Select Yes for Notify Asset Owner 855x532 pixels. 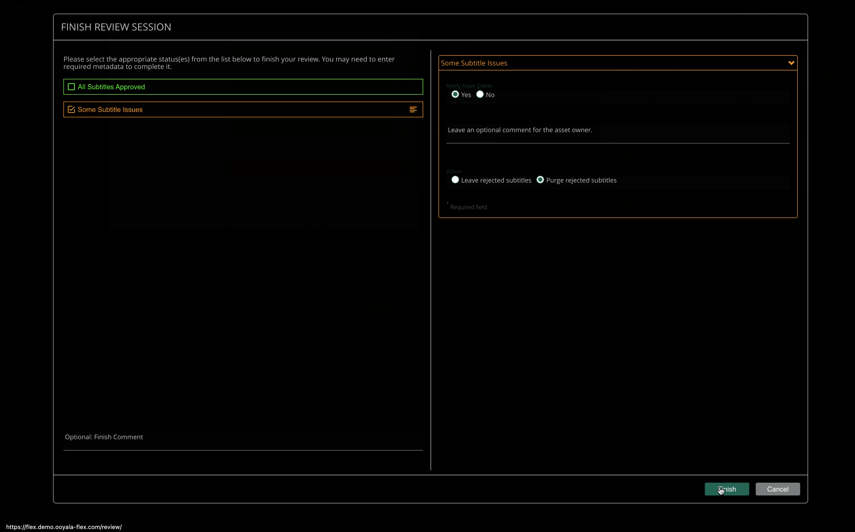coord(455,94)
